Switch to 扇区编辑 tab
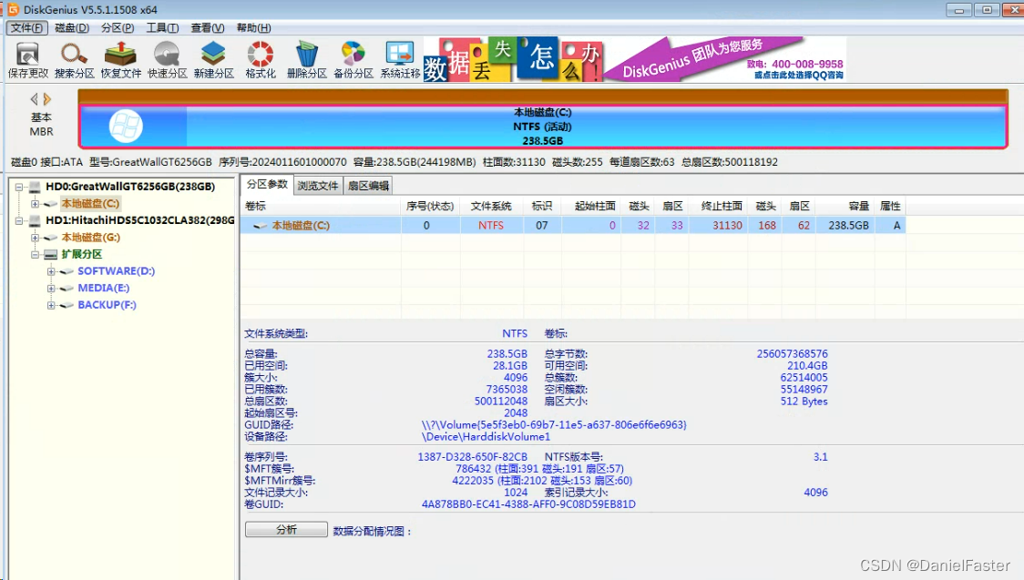The height and width of the screenshot is (580, 1024). (x=368, y=186)
